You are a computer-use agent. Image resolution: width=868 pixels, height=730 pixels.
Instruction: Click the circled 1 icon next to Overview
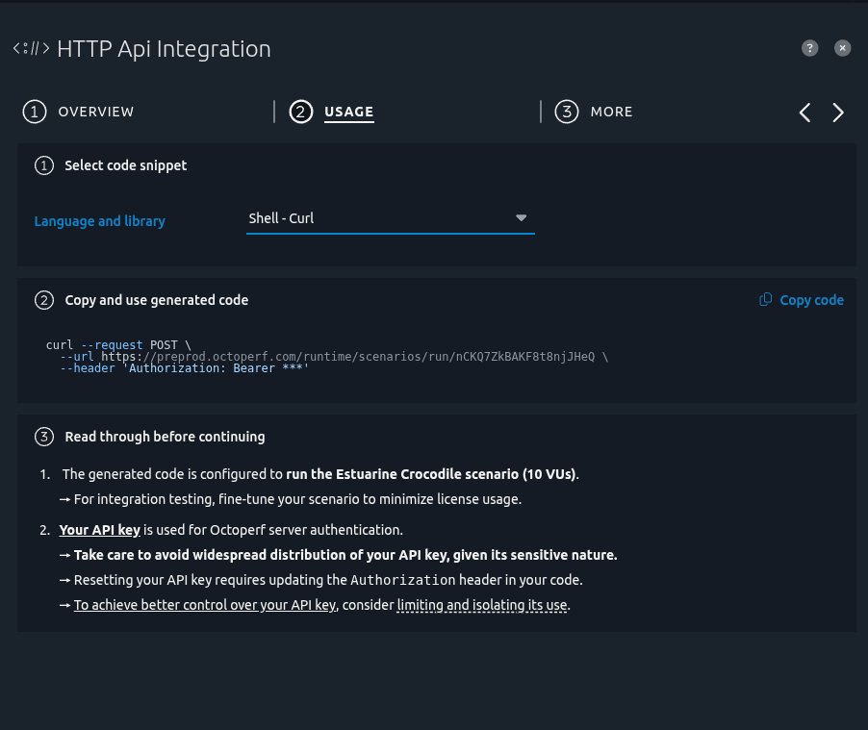point(35,112)
